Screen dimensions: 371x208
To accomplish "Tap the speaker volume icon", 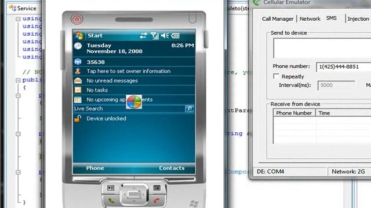I will pos(165,36).
